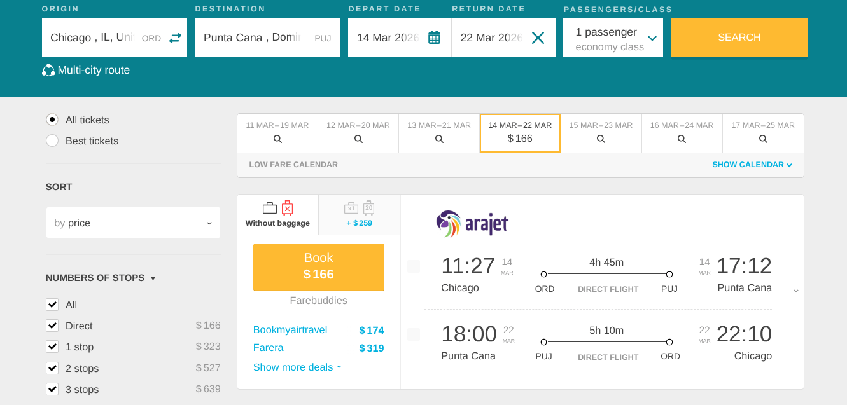Search fares for 11 Mar–19 Mar
Viewport: 847px width, 405px height.
tap(277, 133)
